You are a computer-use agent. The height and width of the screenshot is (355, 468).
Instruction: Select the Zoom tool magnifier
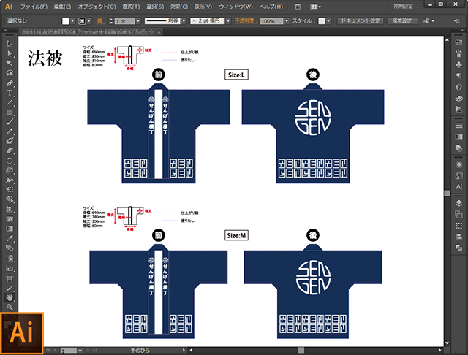pos(10,307)
